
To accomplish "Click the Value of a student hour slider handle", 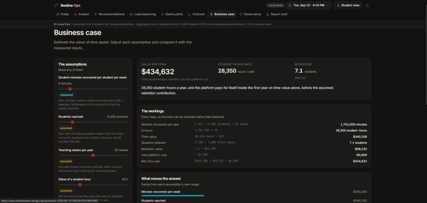I will tap(80, 185).
